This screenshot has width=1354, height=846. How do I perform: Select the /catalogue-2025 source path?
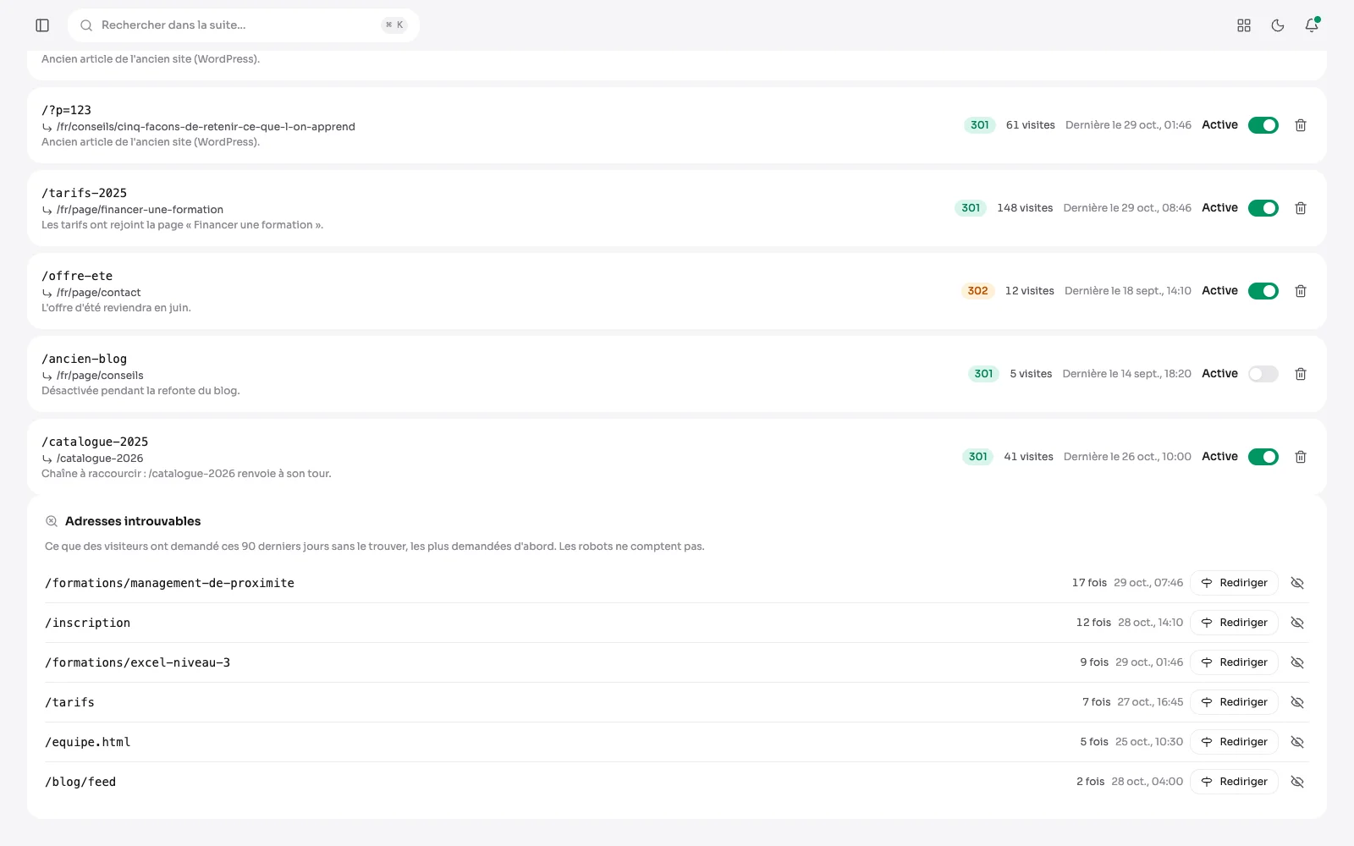point(95,442)
